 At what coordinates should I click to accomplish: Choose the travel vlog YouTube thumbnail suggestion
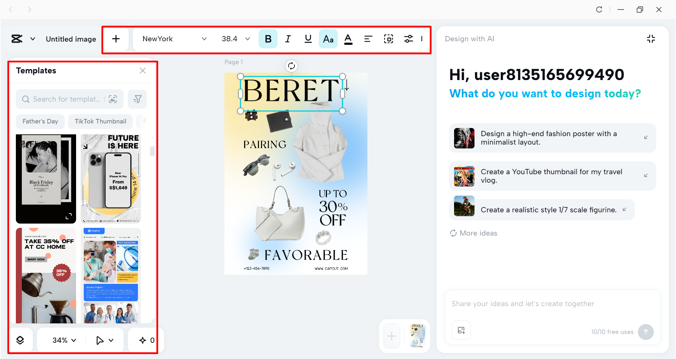pos(552,176)
